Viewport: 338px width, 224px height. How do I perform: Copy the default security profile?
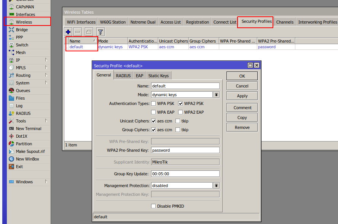point(242,117)
